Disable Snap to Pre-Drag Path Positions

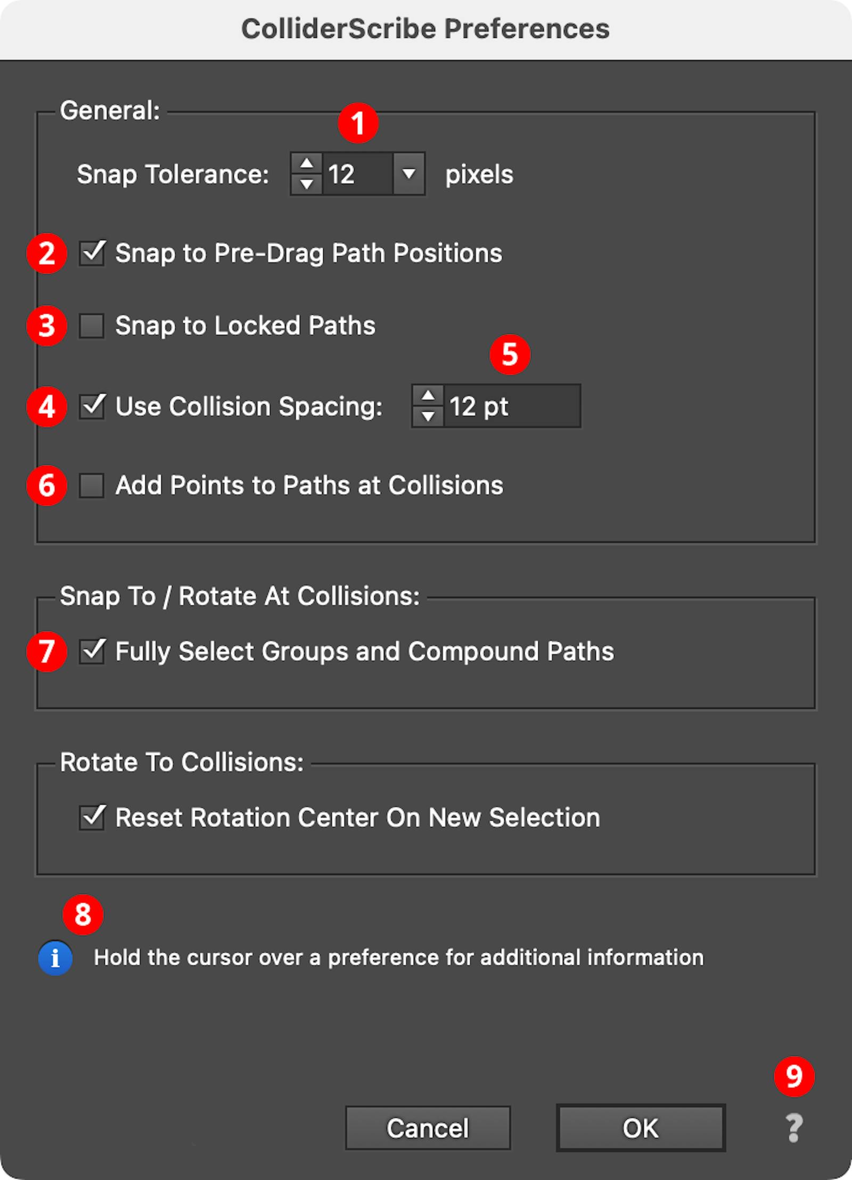[x=92, y=253]
